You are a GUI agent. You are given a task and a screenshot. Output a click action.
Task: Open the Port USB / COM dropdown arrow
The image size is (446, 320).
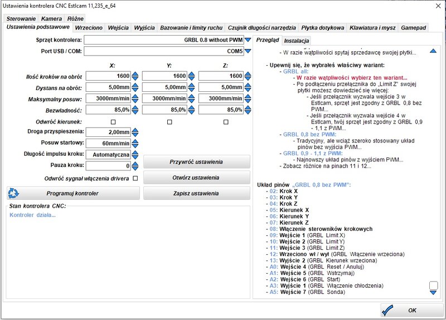click(x=248, y=51)
